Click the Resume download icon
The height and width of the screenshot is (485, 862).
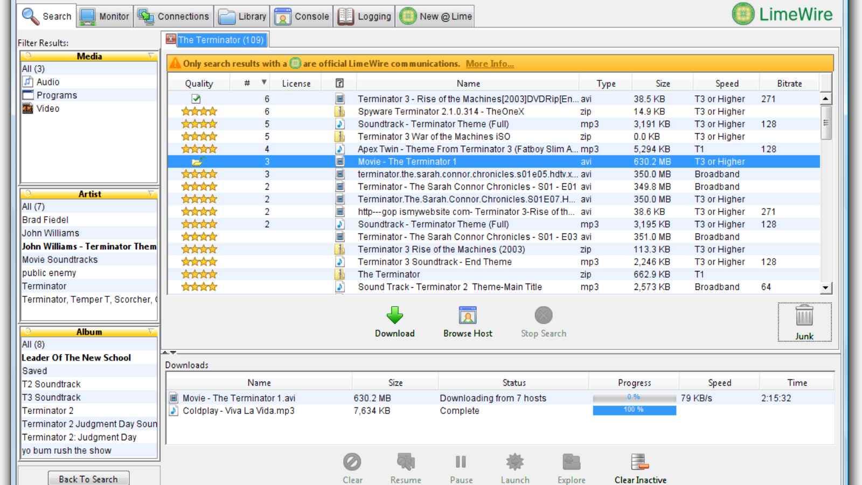pyautogui.click(x=406, y=462)
